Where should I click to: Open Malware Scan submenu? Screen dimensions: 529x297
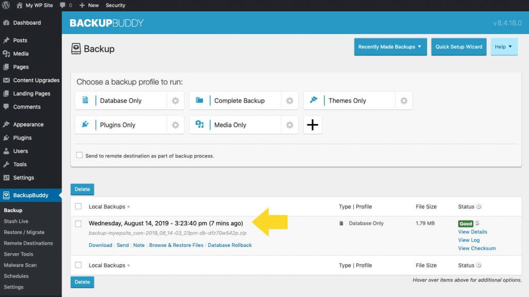tap(20, 265)
